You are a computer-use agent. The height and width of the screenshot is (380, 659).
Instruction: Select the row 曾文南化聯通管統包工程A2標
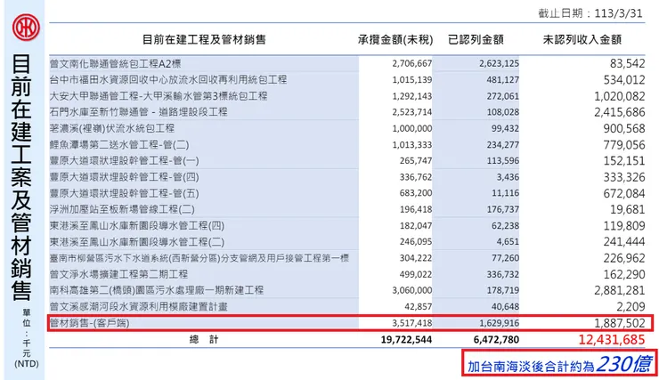347,63
